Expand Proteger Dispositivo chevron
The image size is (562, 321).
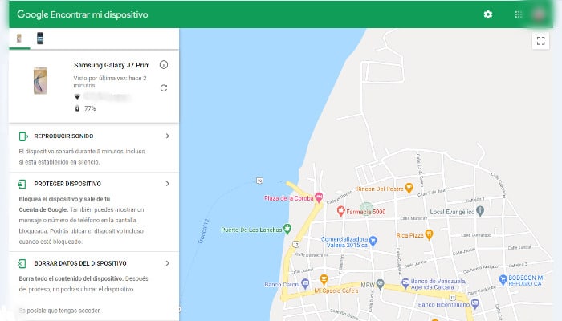click(x=167, y=184)
